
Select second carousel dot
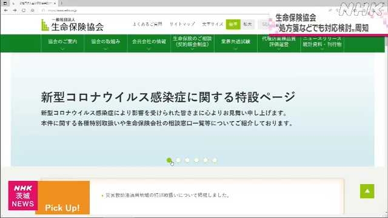click(x=178, y=160)
